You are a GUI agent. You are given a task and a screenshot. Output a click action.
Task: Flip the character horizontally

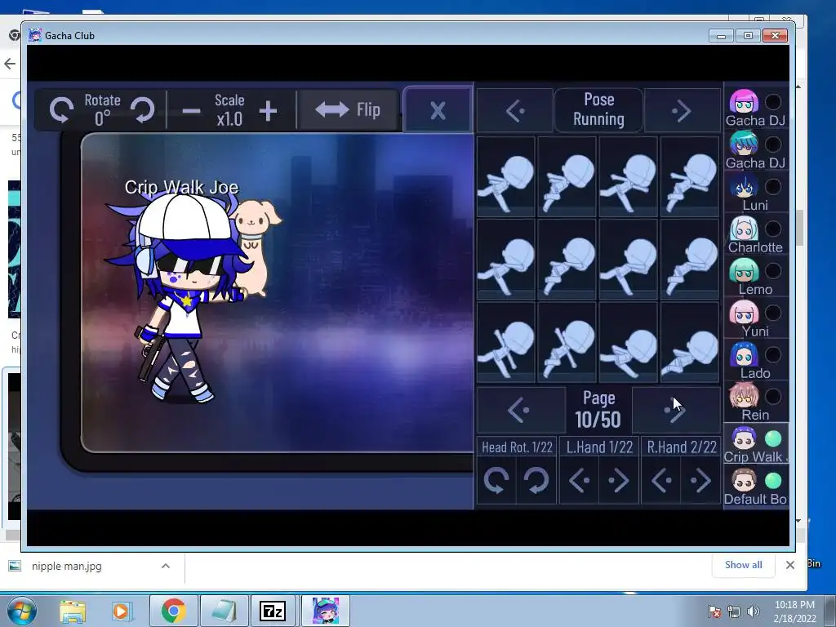tap(348, 110)
